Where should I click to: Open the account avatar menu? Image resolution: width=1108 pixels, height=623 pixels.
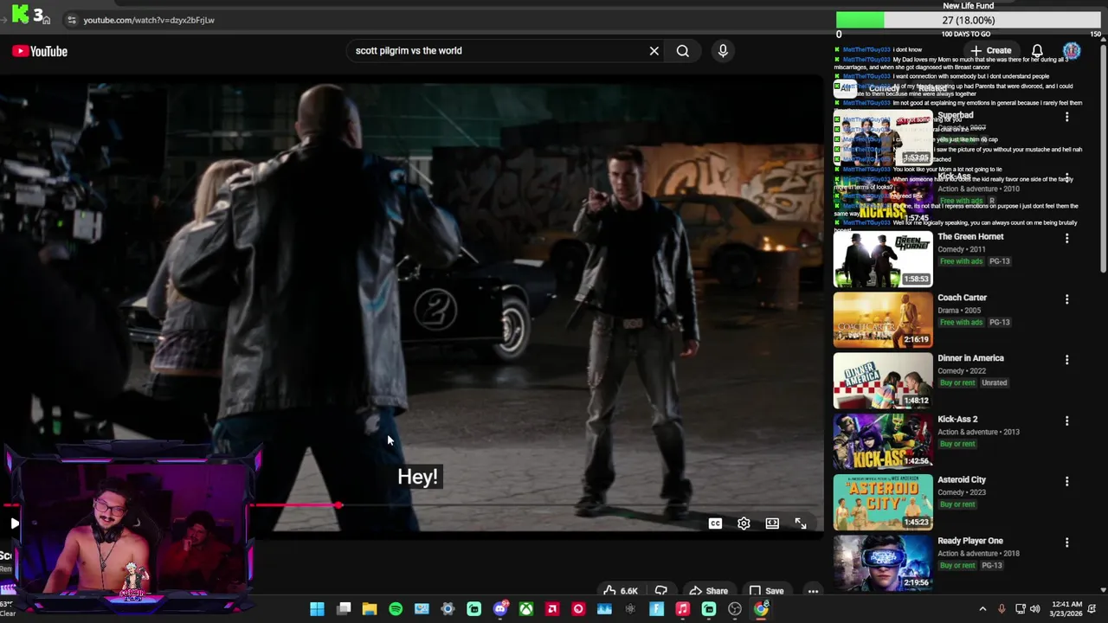pyautogui.click(x=1072, y=51)
